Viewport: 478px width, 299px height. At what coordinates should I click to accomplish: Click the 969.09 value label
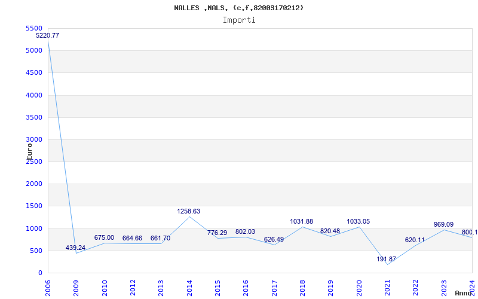tap(443, 225)
